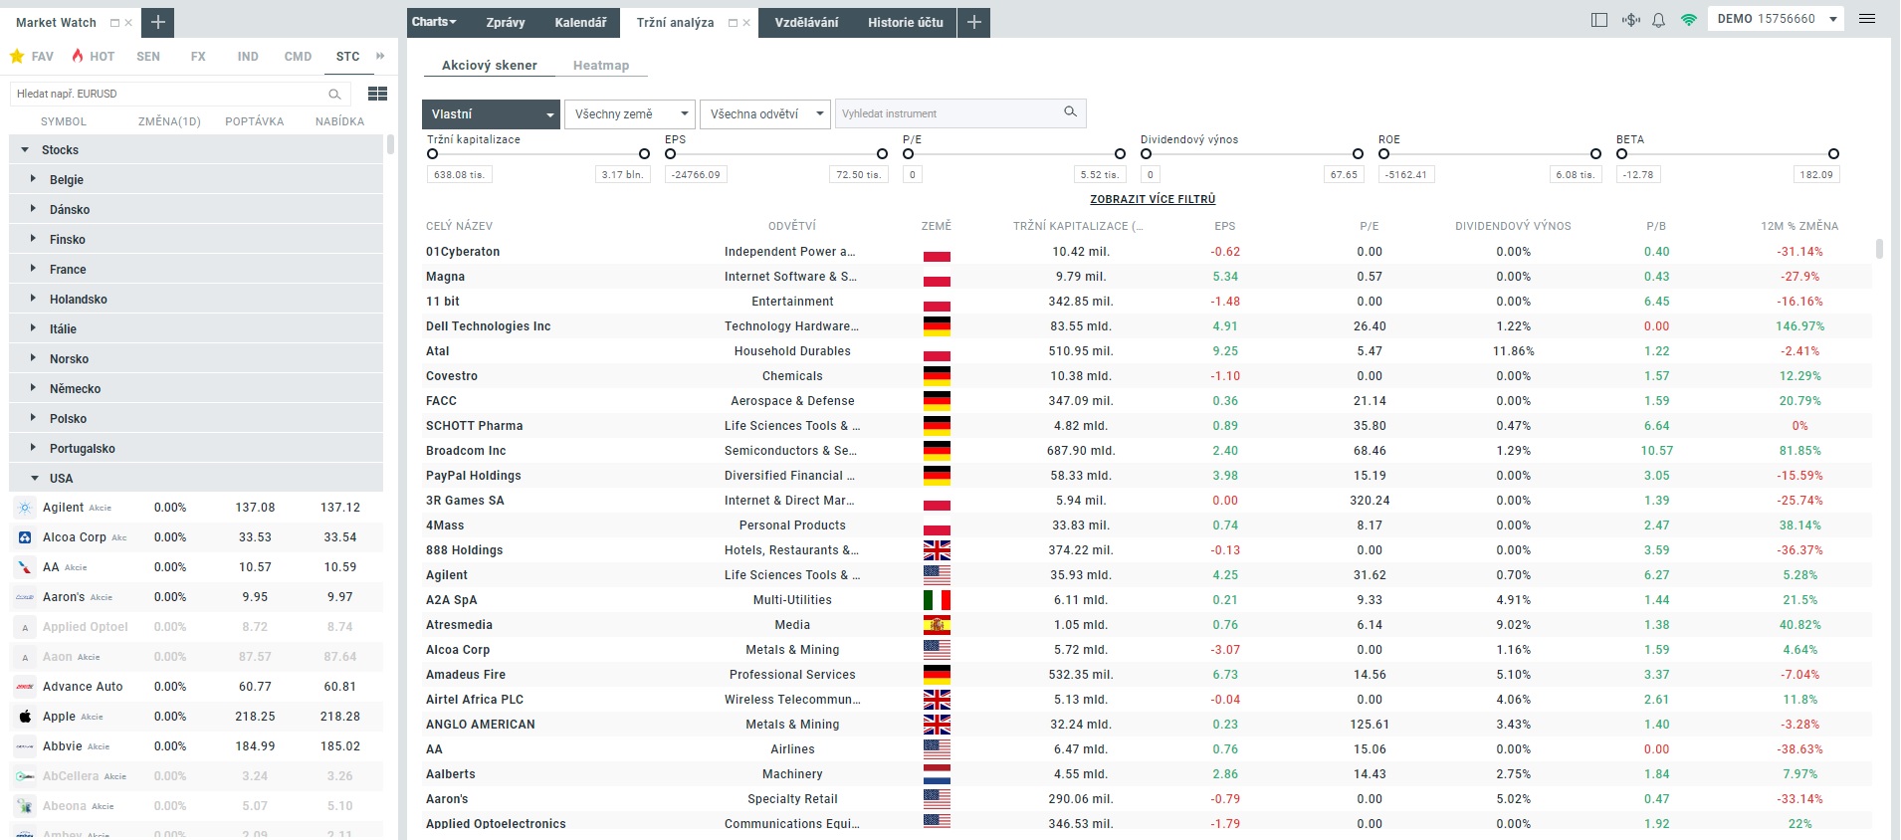The image size is (1901, 840).
Task: Expand the Polsko country group
Action: pos(33,418)
